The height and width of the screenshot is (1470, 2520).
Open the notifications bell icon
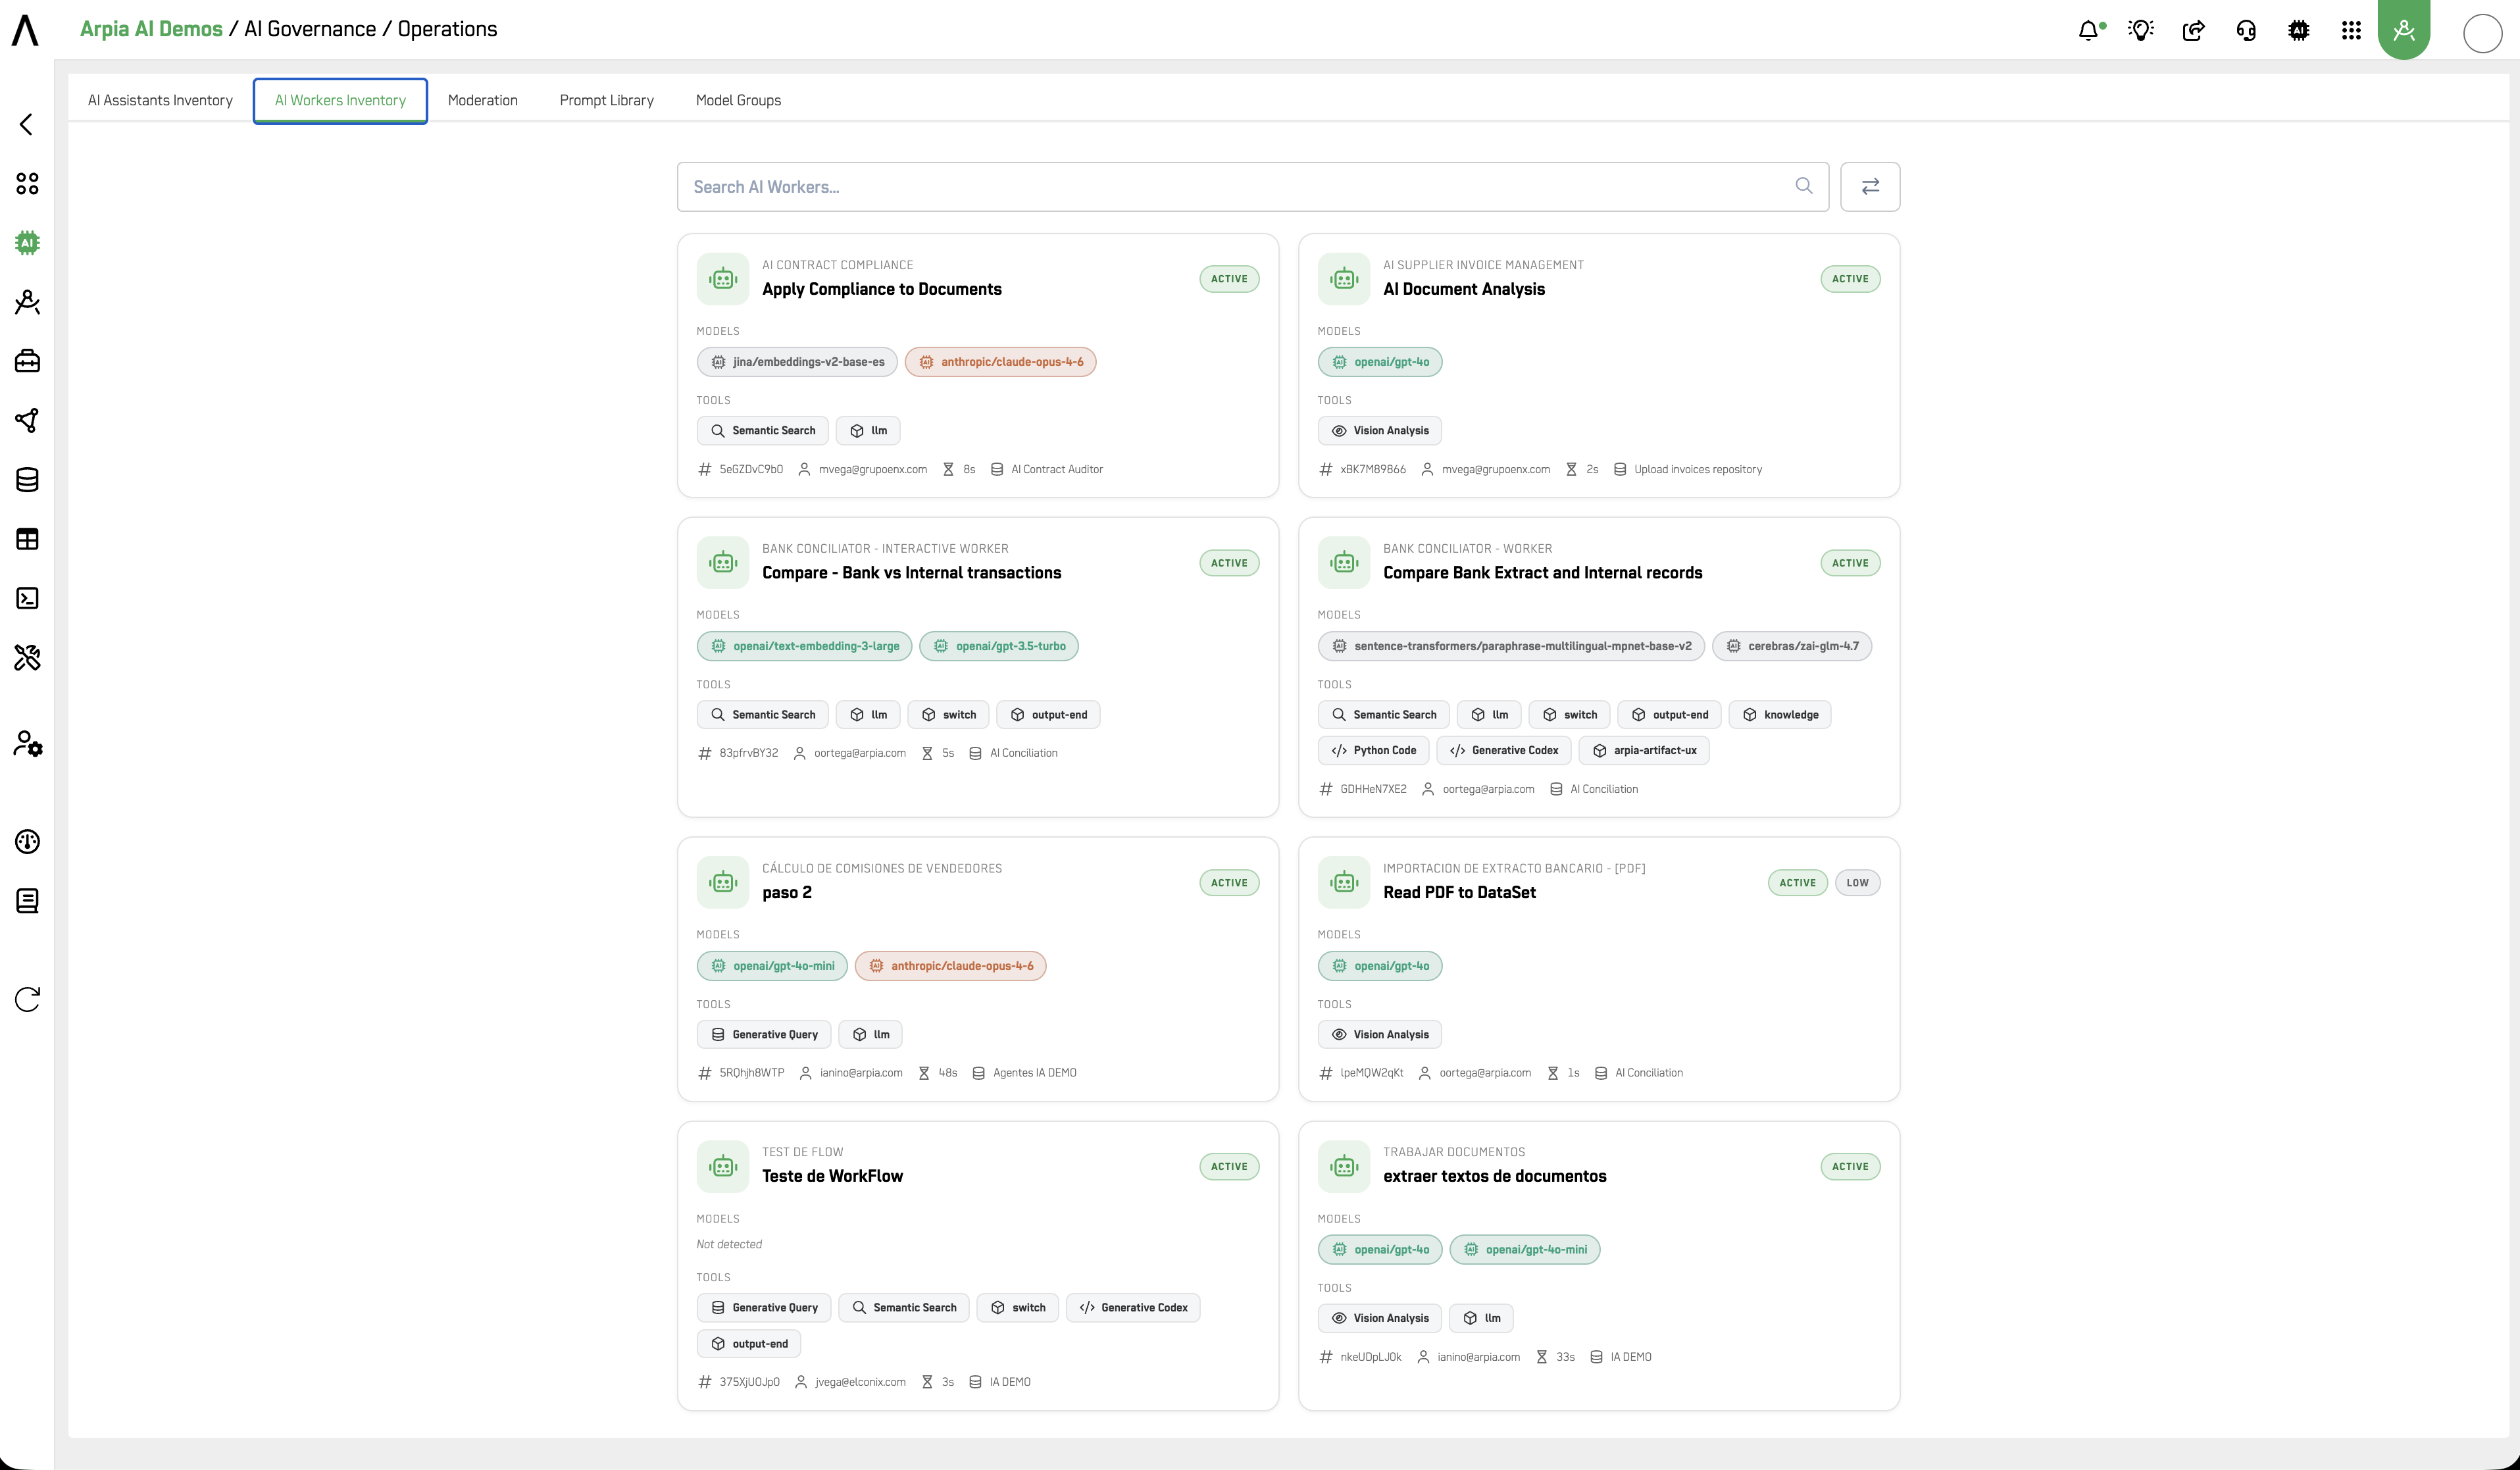click(x=2090, y=30)
